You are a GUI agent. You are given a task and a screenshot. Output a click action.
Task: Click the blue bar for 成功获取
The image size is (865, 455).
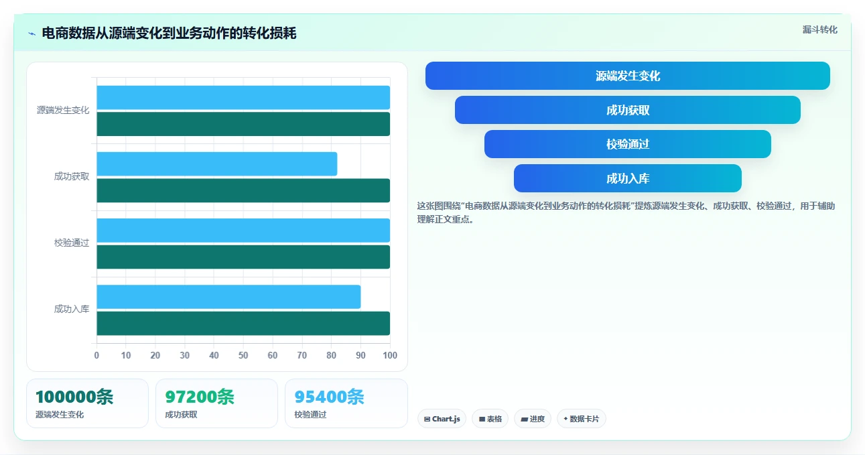pyautogui.click(x=217, y=164)
